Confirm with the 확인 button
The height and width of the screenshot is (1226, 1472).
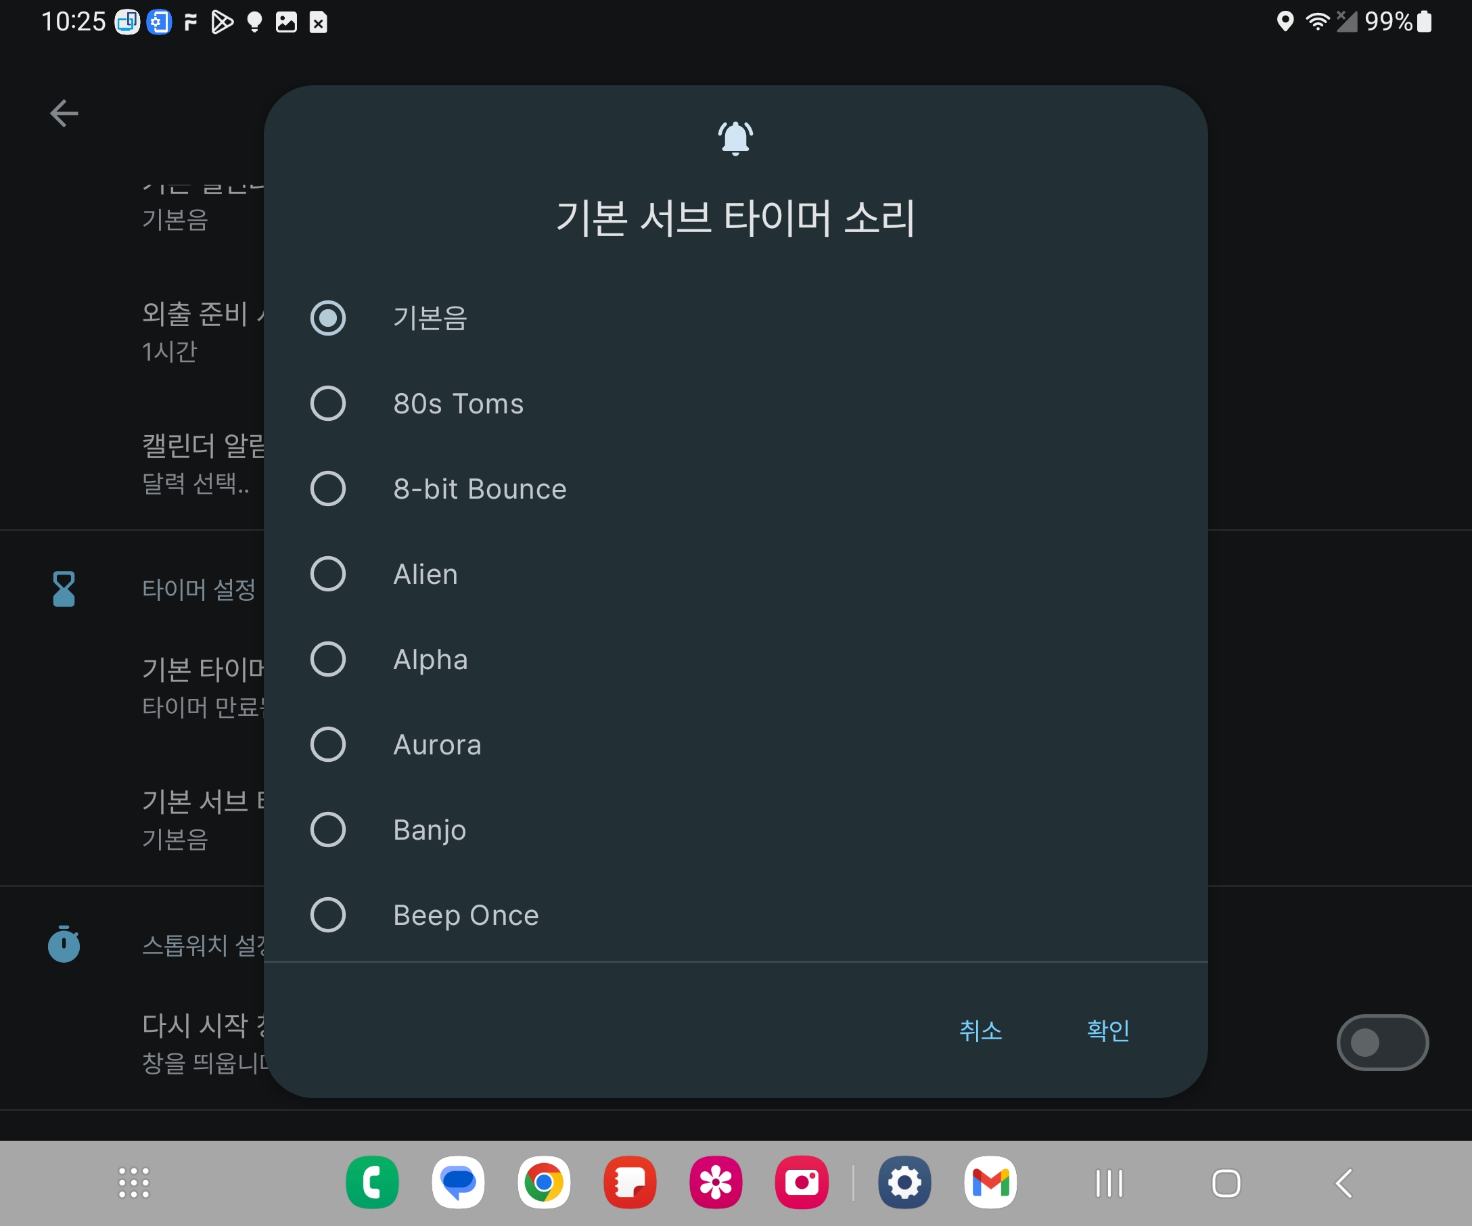click(1107, 1030)
